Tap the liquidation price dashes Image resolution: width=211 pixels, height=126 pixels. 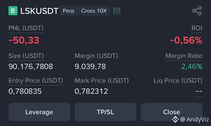coord(199,91)
